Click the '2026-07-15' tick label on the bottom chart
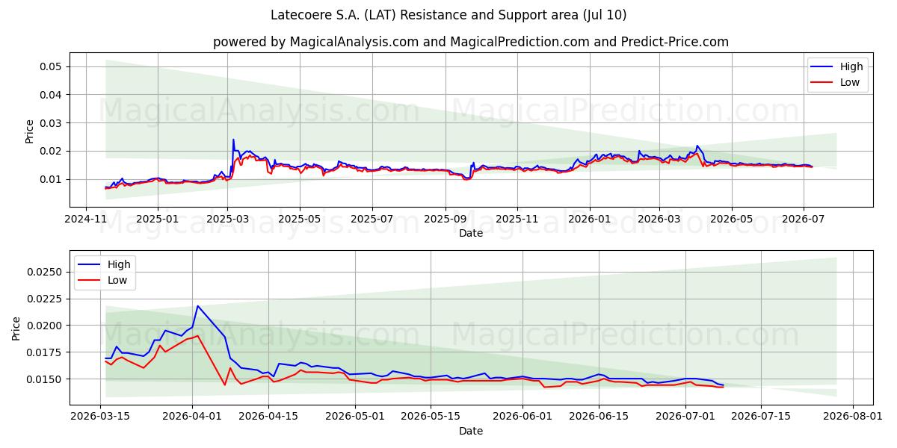897x448 pixels. pos(762,417)
